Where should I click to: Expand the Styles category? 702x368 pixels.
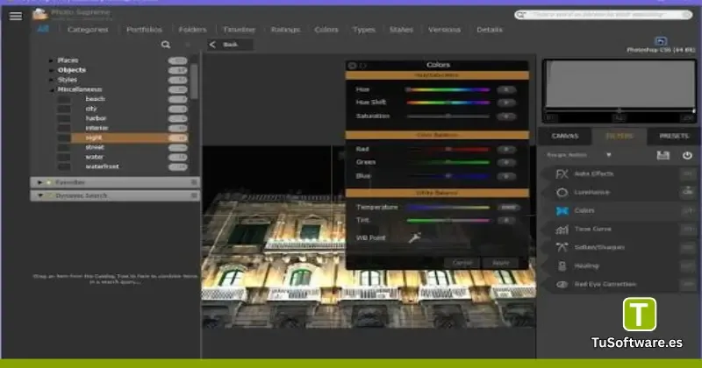coord(51,80)
